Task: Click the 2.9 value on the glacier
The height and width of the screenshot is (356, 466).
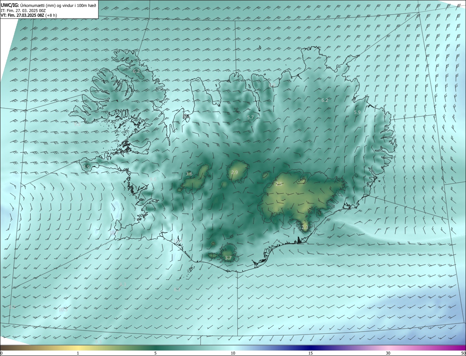Action: coord(234,172)
